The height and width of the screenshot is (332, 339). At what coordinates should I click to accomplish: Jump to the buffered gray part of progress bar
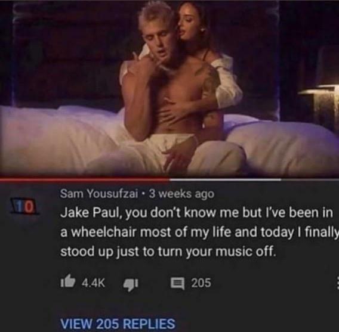coord(225,179)
